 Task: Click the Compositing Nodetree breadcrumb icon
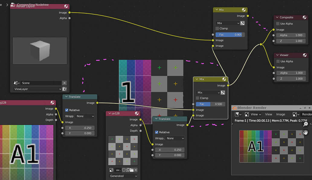pos(13,5)
